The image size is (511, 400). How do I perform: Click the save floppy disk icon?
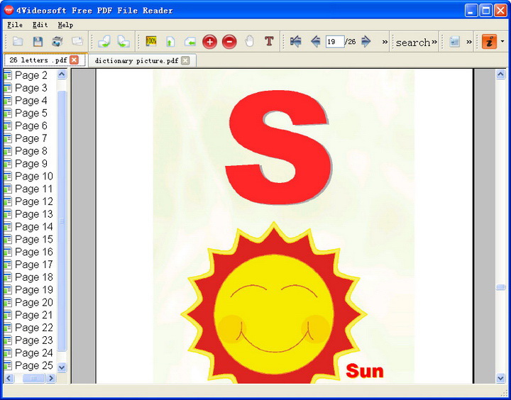coord(38,42)
